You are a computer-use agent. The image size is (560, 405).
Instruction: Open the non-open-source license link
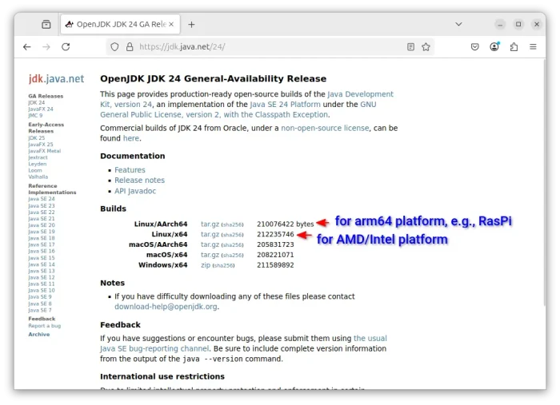tap(325, 128)
